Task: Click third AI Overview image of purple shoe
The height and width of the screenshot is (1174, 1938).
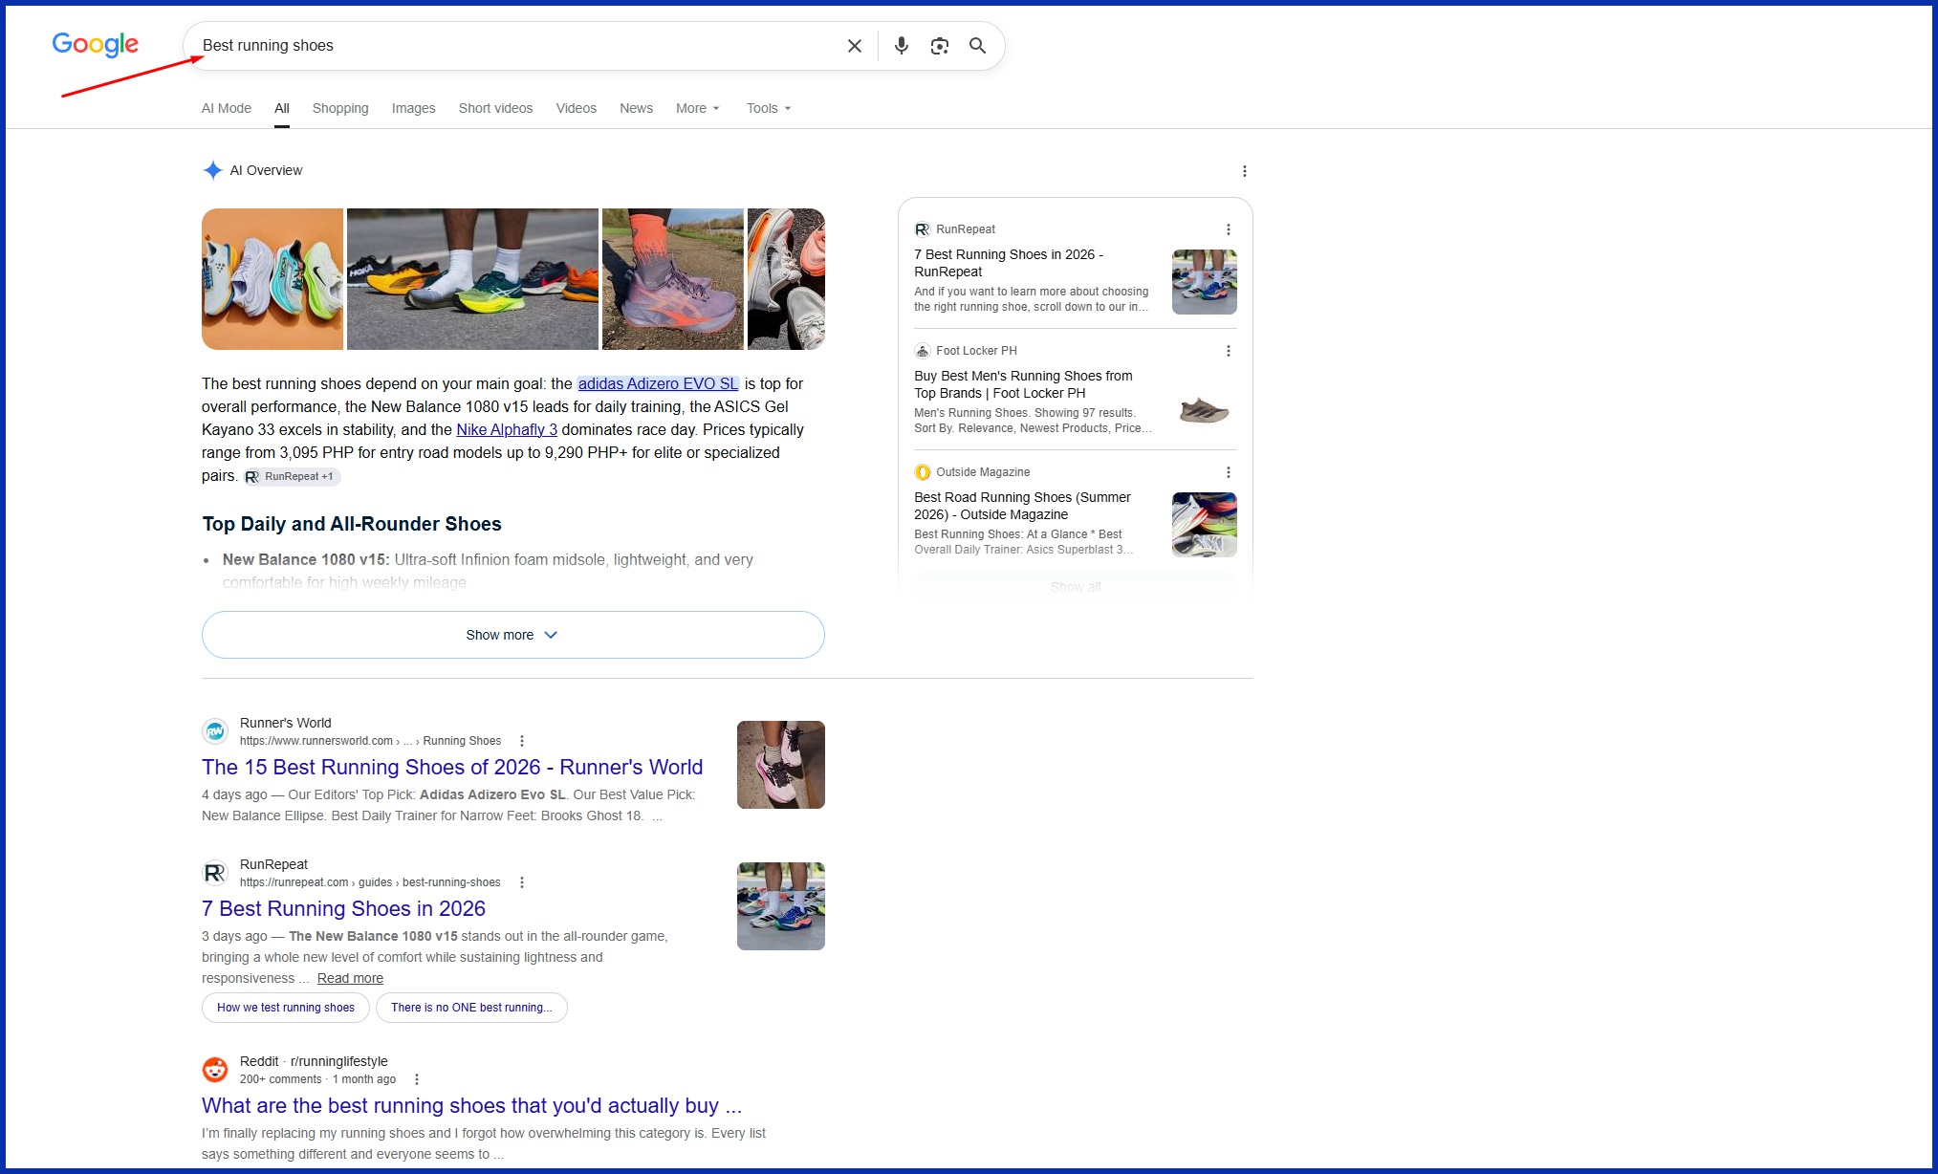Action: tap(673, 279)
